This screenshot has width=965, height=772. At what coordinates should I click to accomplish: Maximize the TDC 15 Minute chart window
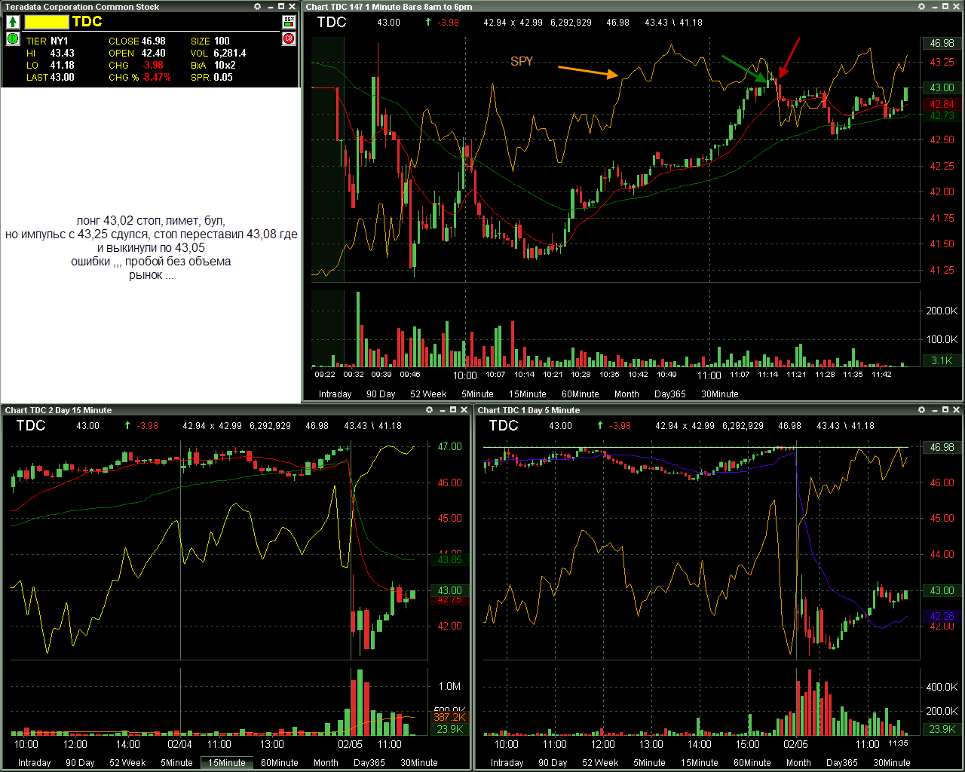tap(453, 410)
